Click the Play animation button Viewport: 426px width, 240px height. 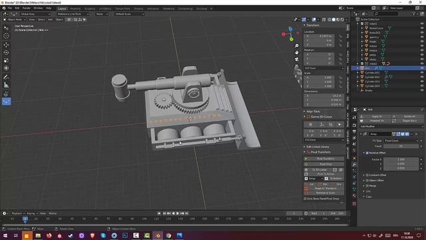178,213
